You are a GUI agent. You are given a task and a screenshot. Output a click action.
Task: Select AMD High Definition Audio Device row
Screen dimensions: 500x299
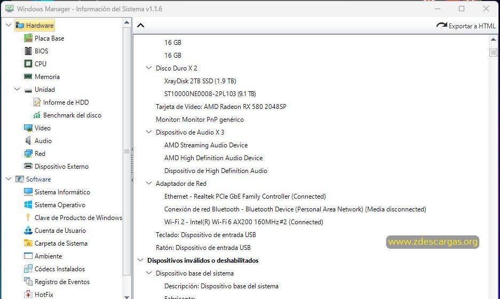click(213, 158)
